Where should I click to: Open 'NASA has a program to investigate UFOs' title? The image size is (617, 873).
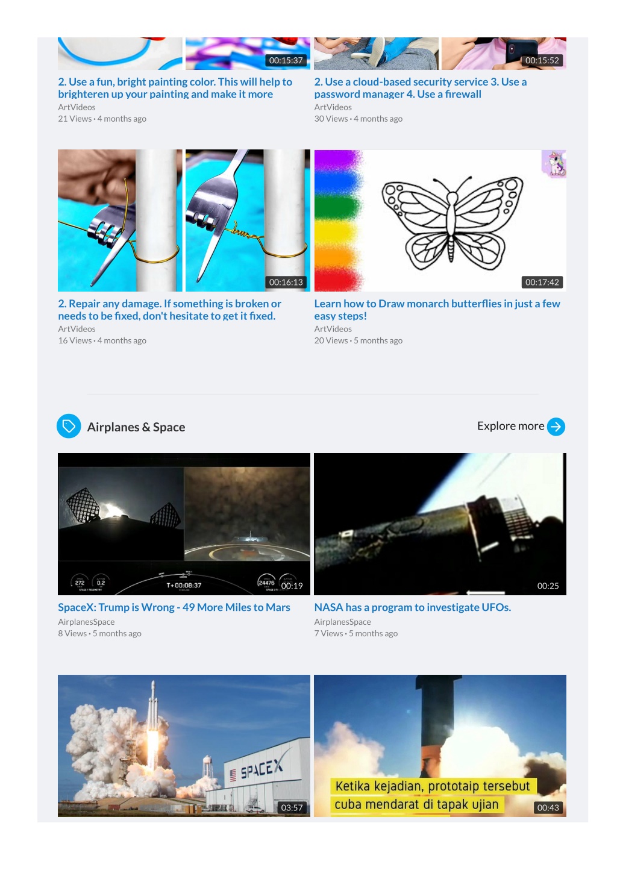tap(413, 607)
